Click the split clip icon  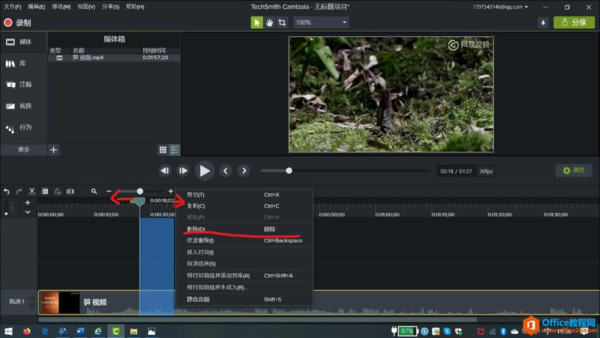coord(70,191)
